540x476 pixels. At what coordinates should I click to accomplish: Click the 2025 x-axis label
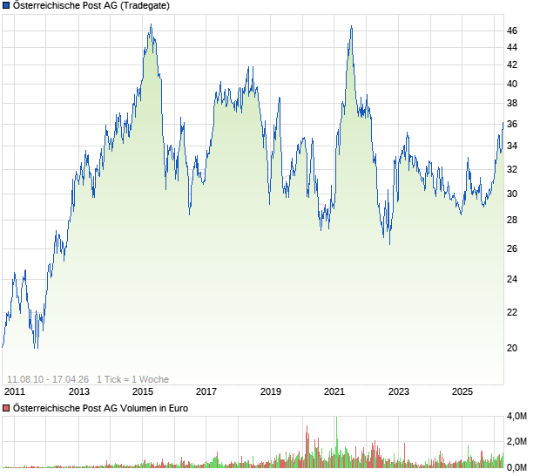coord(462,391)
